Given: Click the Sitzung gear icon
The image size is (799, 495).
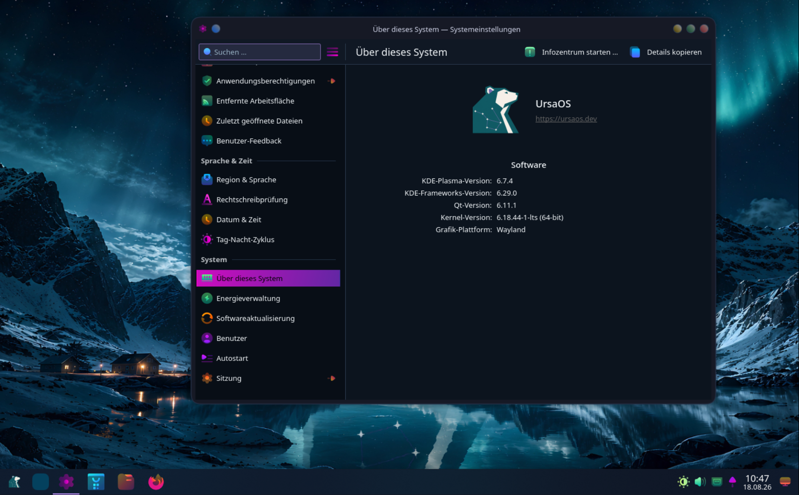Looking at the screenshot, I should (x=207, y=379).
